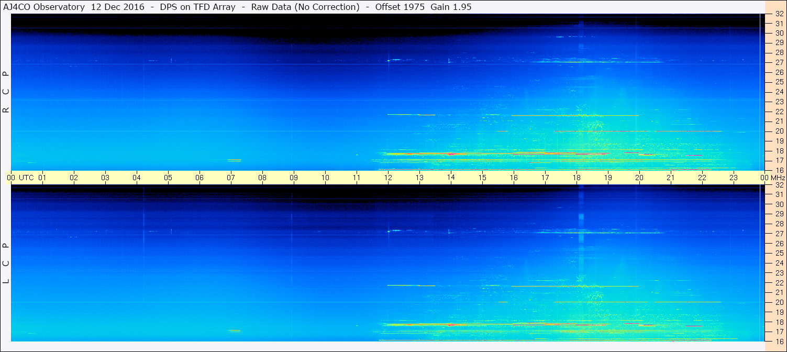Screen dimensions: 787x352
Task: Click the 00 hour tick beside MHz
Action: pos(764,178)
